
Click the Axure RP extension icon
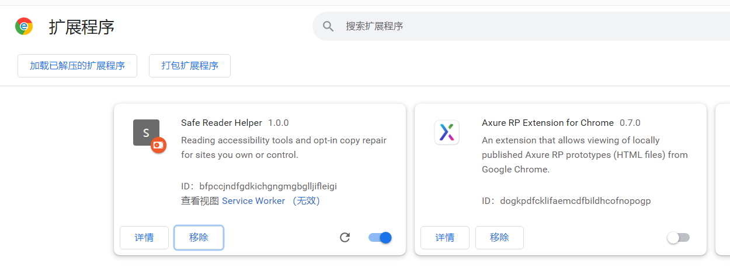click(447, 132)
